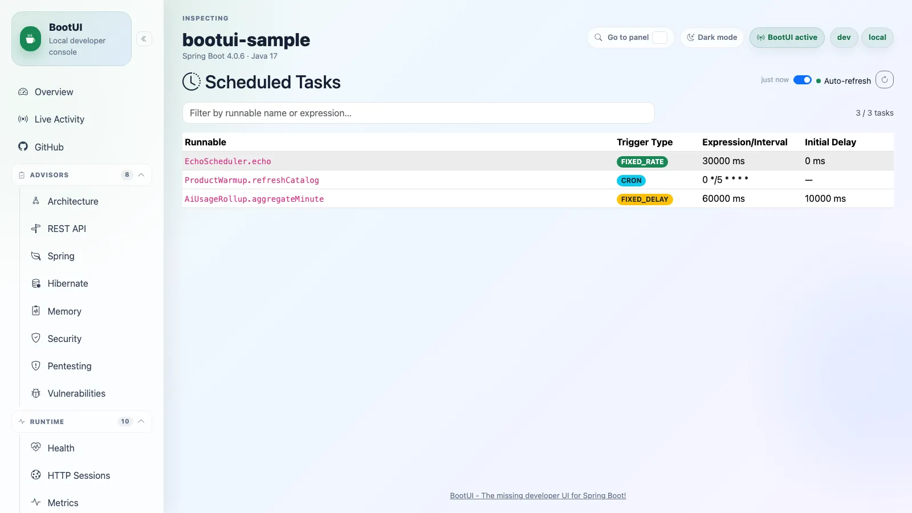Click the 30000 ms interval value

tap(723, 161)
